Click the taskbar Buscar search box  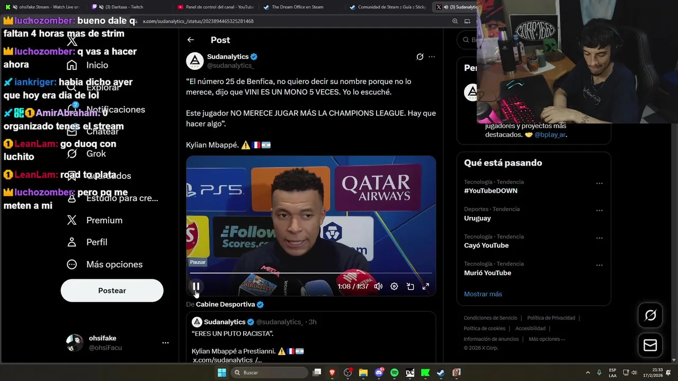click(268, 373)
